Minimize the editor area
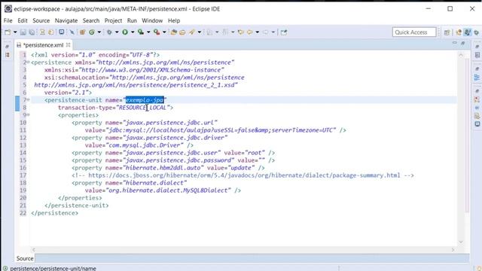Image resolution: width=482 pixels, height=271 pixels. pyautogui.click(x=454, y=43)
